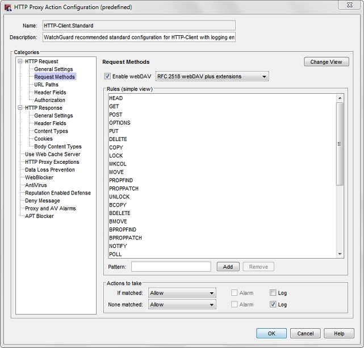Screen dimensions: 364x348
Task: Click the Change View button
Action: pyautogui.click(x=326, y=62)
